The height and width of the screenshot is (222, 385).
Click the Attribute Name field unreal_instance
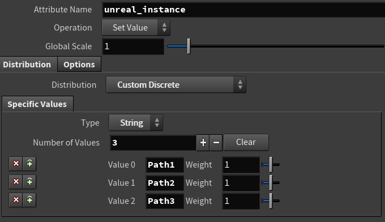click(243, 10)
